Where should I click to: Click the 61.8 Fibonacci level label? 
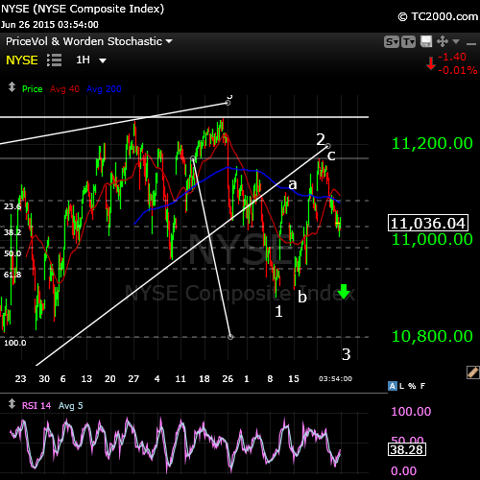[12, 275]
